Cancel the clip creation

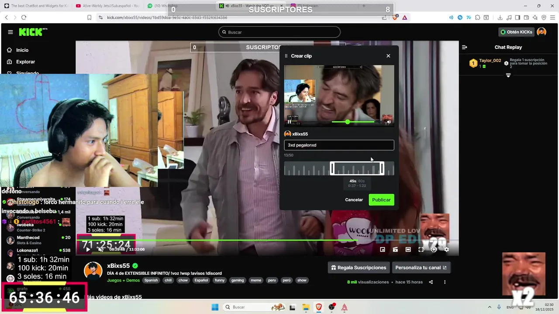(354, 200)
